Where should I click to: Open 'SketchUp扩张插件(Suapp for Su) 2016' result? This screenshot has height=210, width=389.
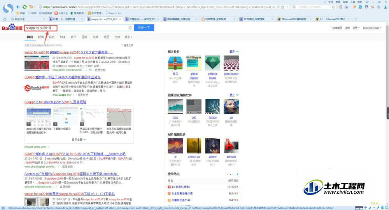72,174
